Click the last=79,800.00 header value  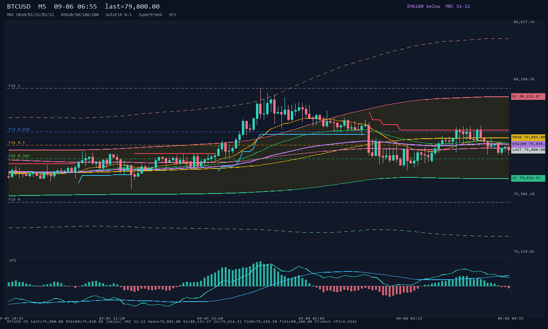pos(132,6)
